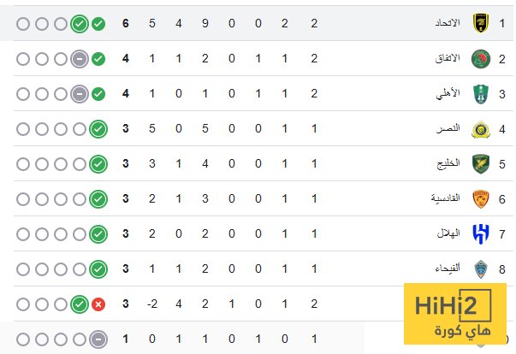Click the gray draw icon in the tenth row
Image resolution: width=516 pixels, height=354 pixels.
98,339
